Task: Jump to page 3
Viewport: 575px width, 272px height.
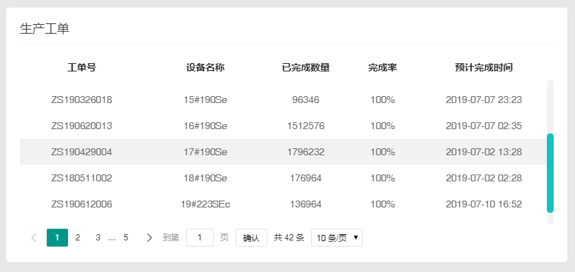Action: click(x=98, y=238)
